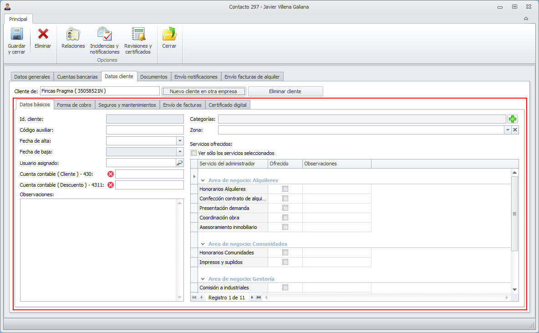This screenshot has height=333, width=539.
Task: Open Relaciones from the ribbon
Action: click(x=73, y=35)
